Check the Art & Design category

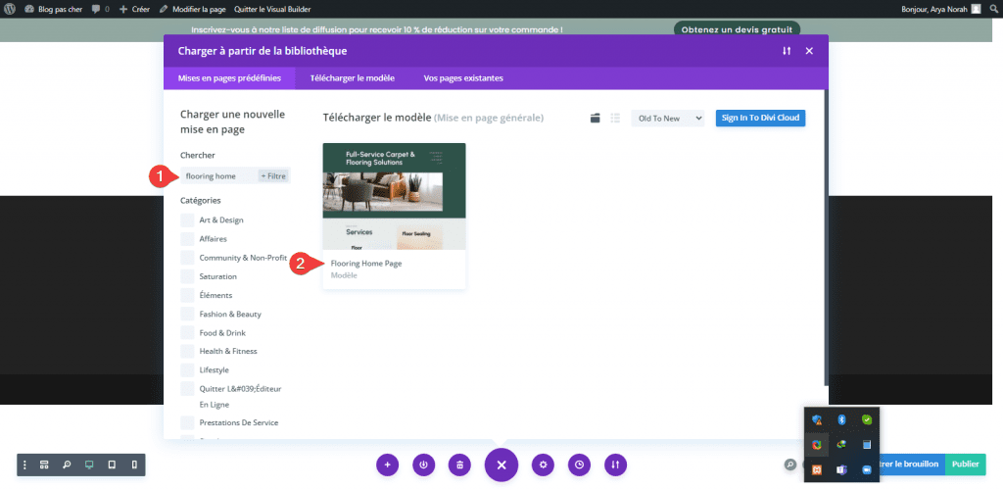[187, 220]
